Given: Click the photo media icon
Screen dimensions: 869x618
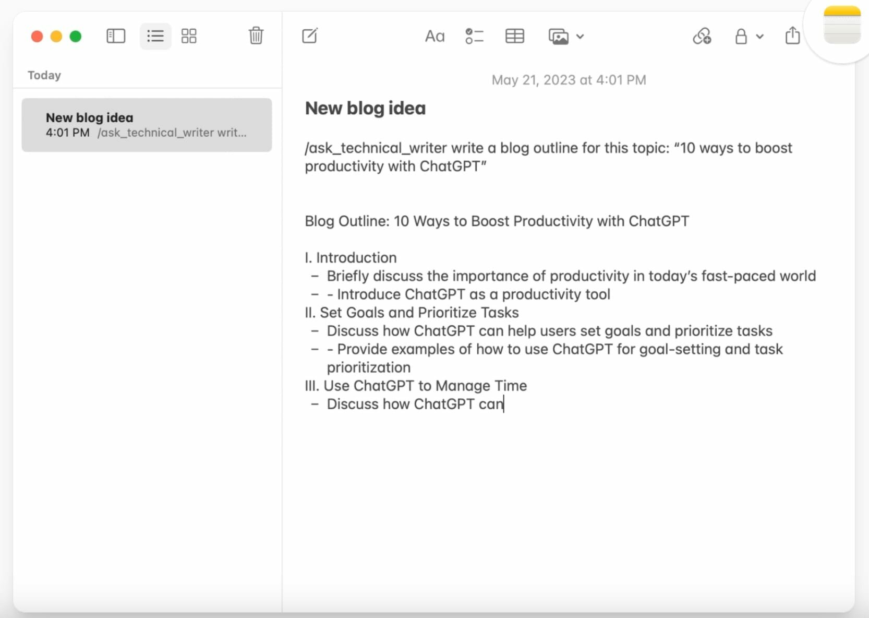Looking at the screenshot, I should point(558,37).
